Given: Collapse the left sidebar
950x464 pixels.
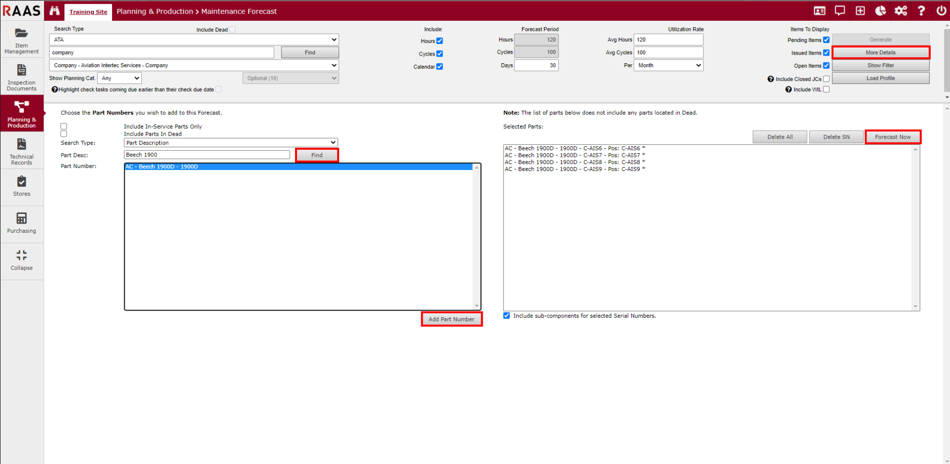Looking at the screenshot, I should (x=21, y=260).
